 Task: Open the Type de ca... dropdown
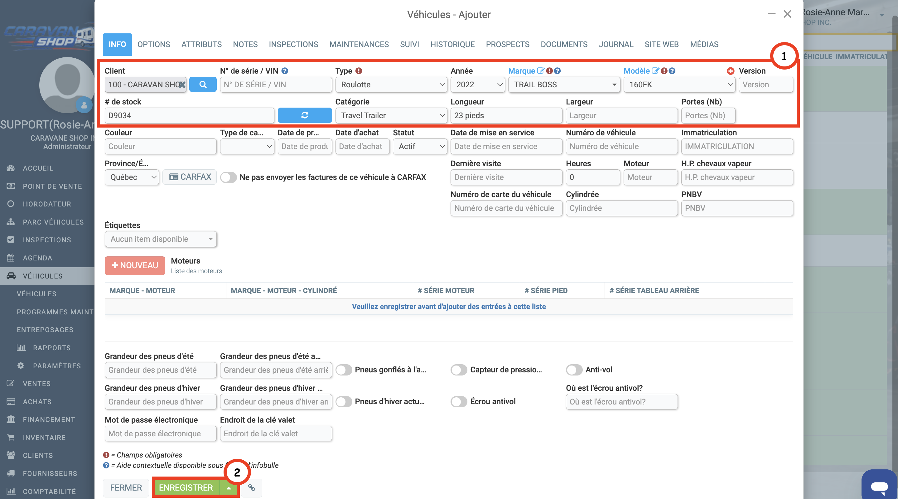[x=247, y=147]
